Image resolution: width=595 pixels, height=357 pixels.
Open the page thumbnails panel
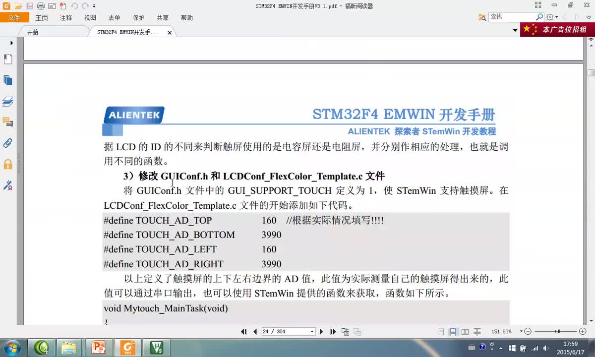coord(8,80)
